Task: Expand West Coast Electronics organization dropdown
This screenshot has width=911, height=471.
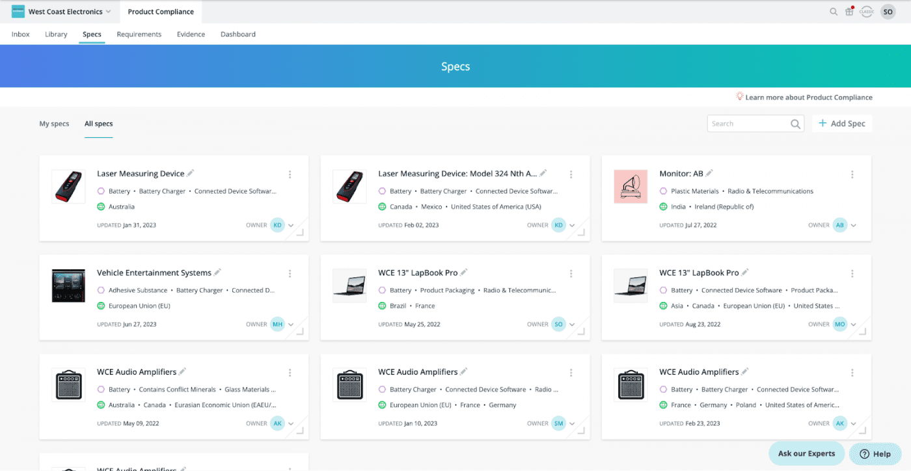Action: click(x=108, y=12)
